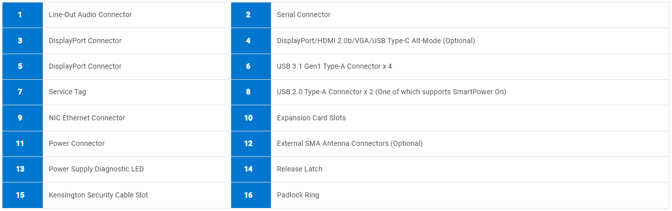Select the USB 2.0 Type-A Connector description
The height and width of the screenshot is (211, 672).
click(391, 92)
